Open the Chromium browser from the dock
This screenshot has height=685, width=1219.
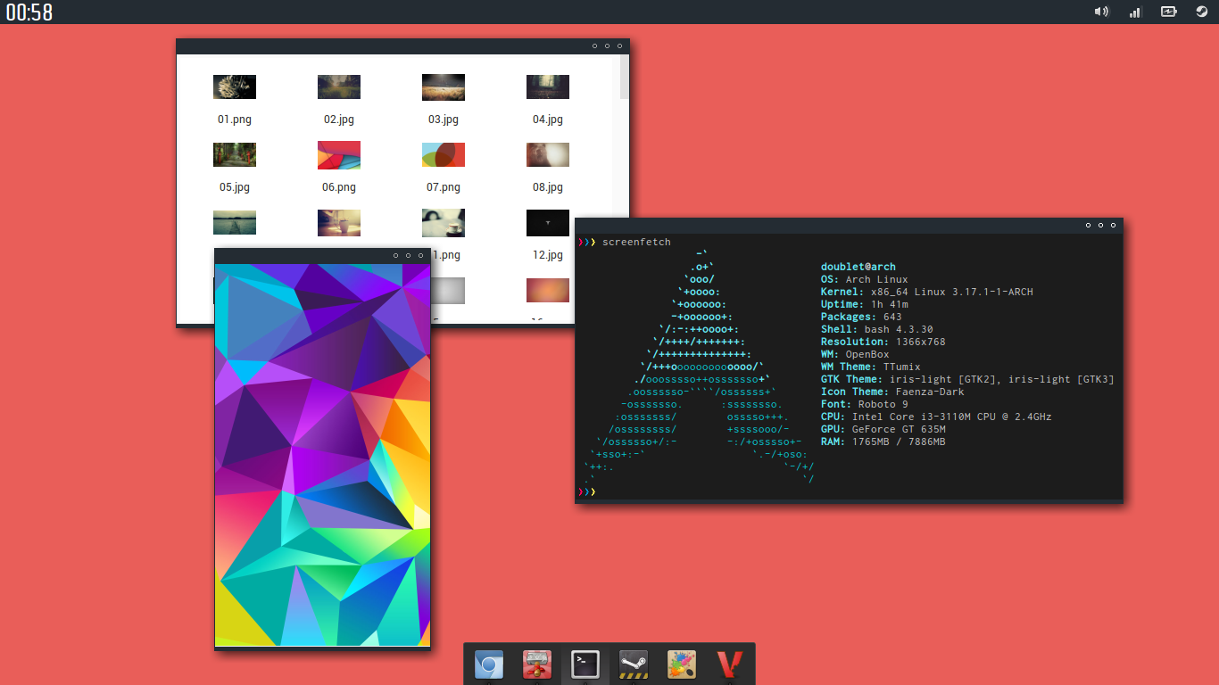(x=489, y=664)
